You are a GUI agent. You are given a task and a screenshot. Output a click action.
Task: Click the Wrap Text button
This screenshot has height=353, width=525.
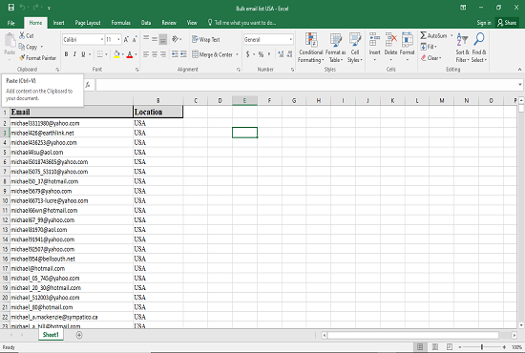click(x=206, y=39)
